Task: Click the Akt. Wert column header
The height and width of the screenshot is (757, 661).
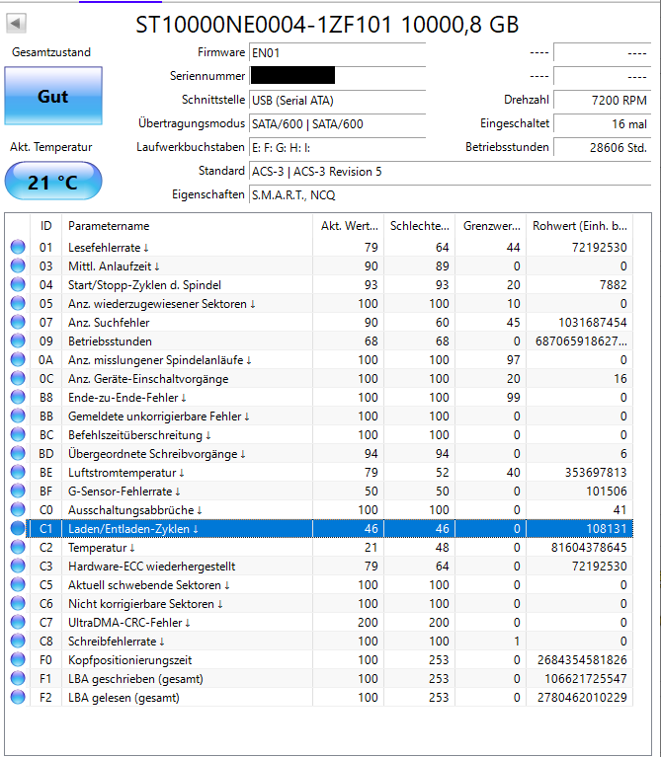Action: tap(349, 226)
